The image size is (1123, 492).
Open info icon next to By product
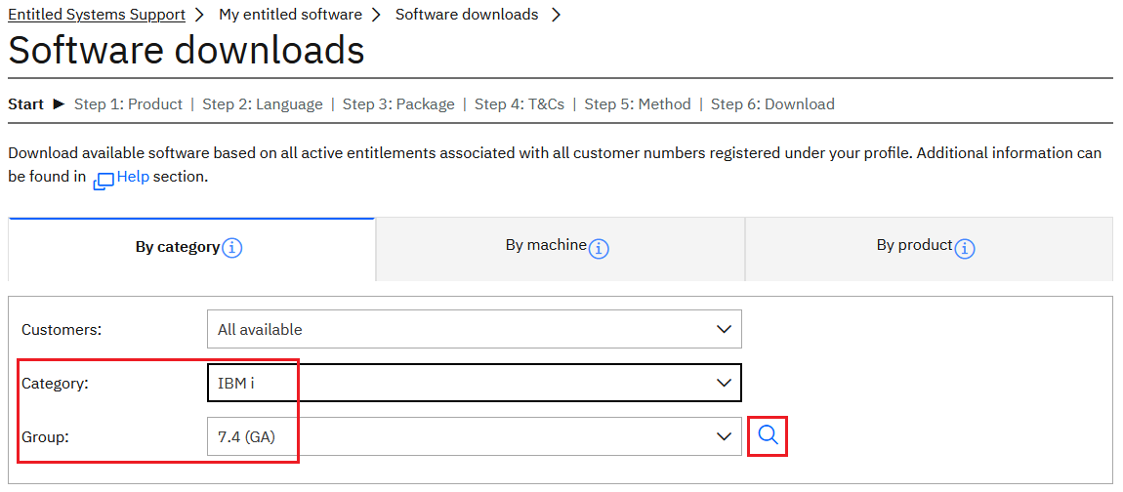pos(965,248)
